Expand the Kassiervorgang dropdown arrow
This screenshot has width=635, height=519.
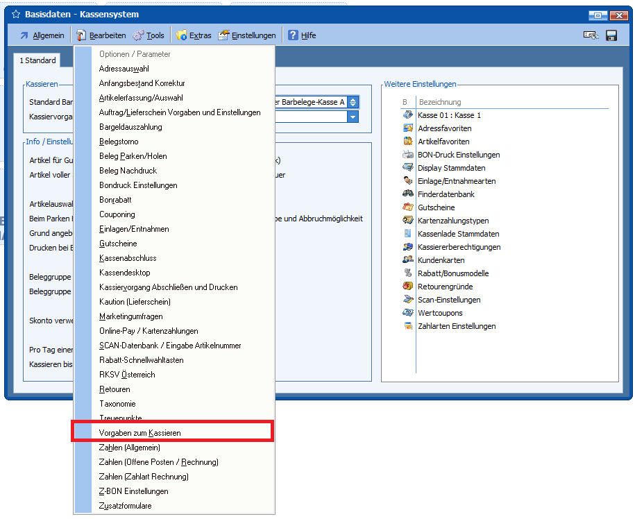(x=353, y=117)
